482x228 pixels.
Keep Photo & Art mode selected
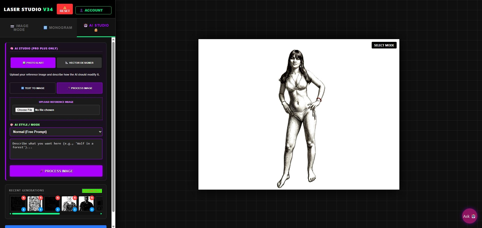tap(33, 63)
